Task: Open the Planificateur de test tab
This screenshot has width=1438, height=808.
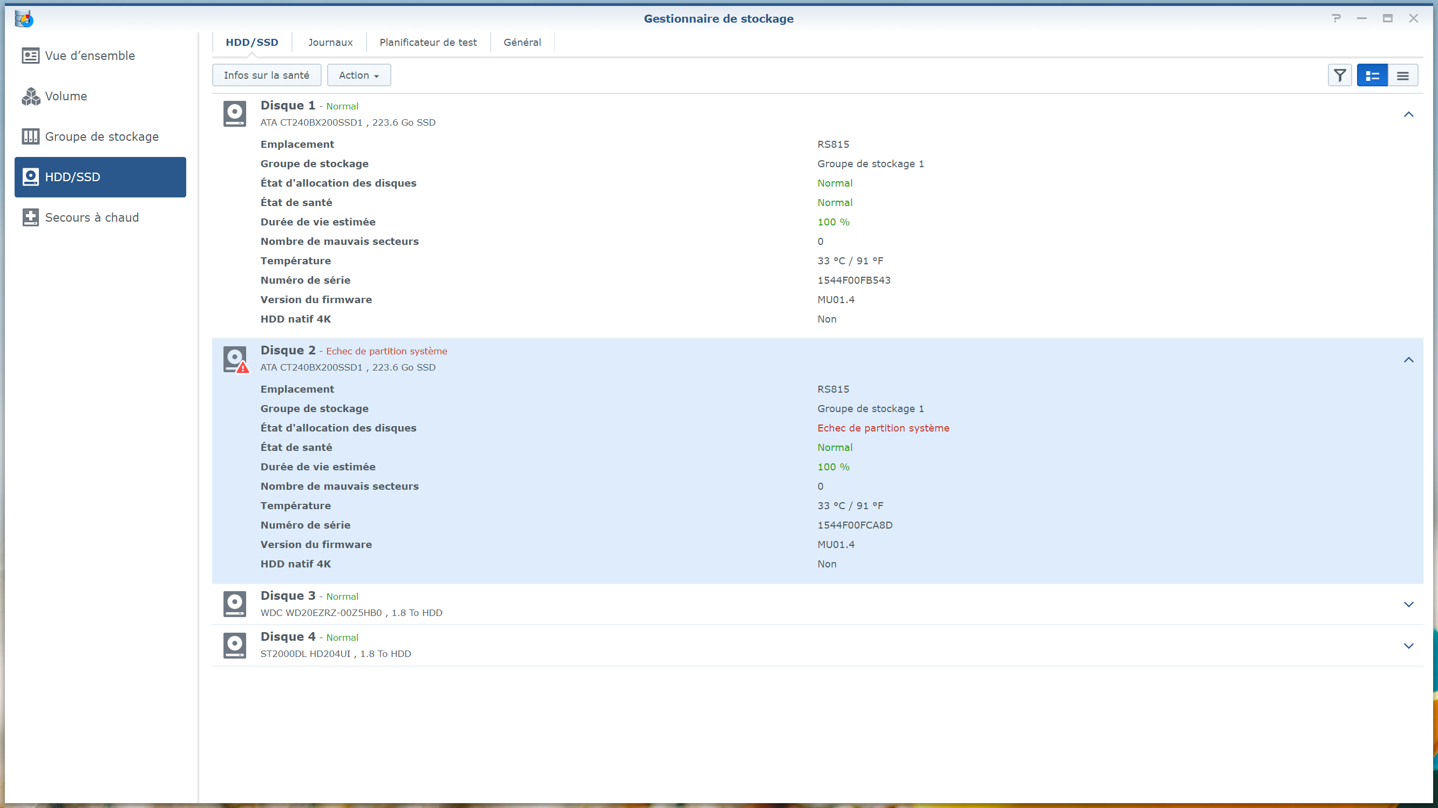Action: click(428, 43)
